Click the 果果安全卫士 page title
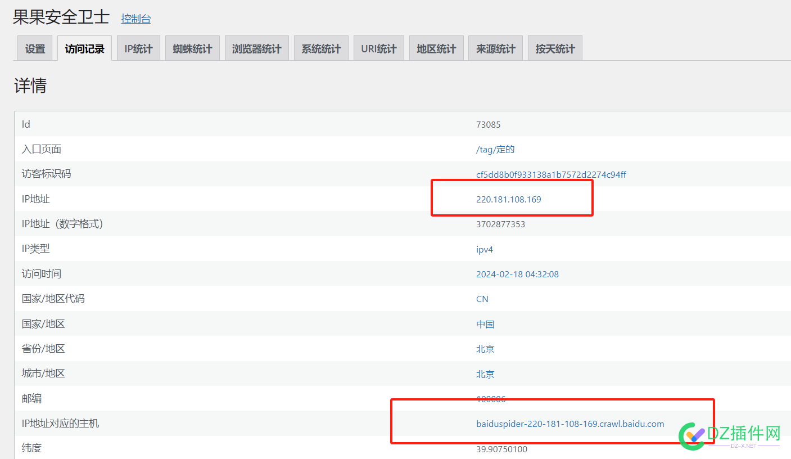The image size is (791, 459). coord(61,17)
